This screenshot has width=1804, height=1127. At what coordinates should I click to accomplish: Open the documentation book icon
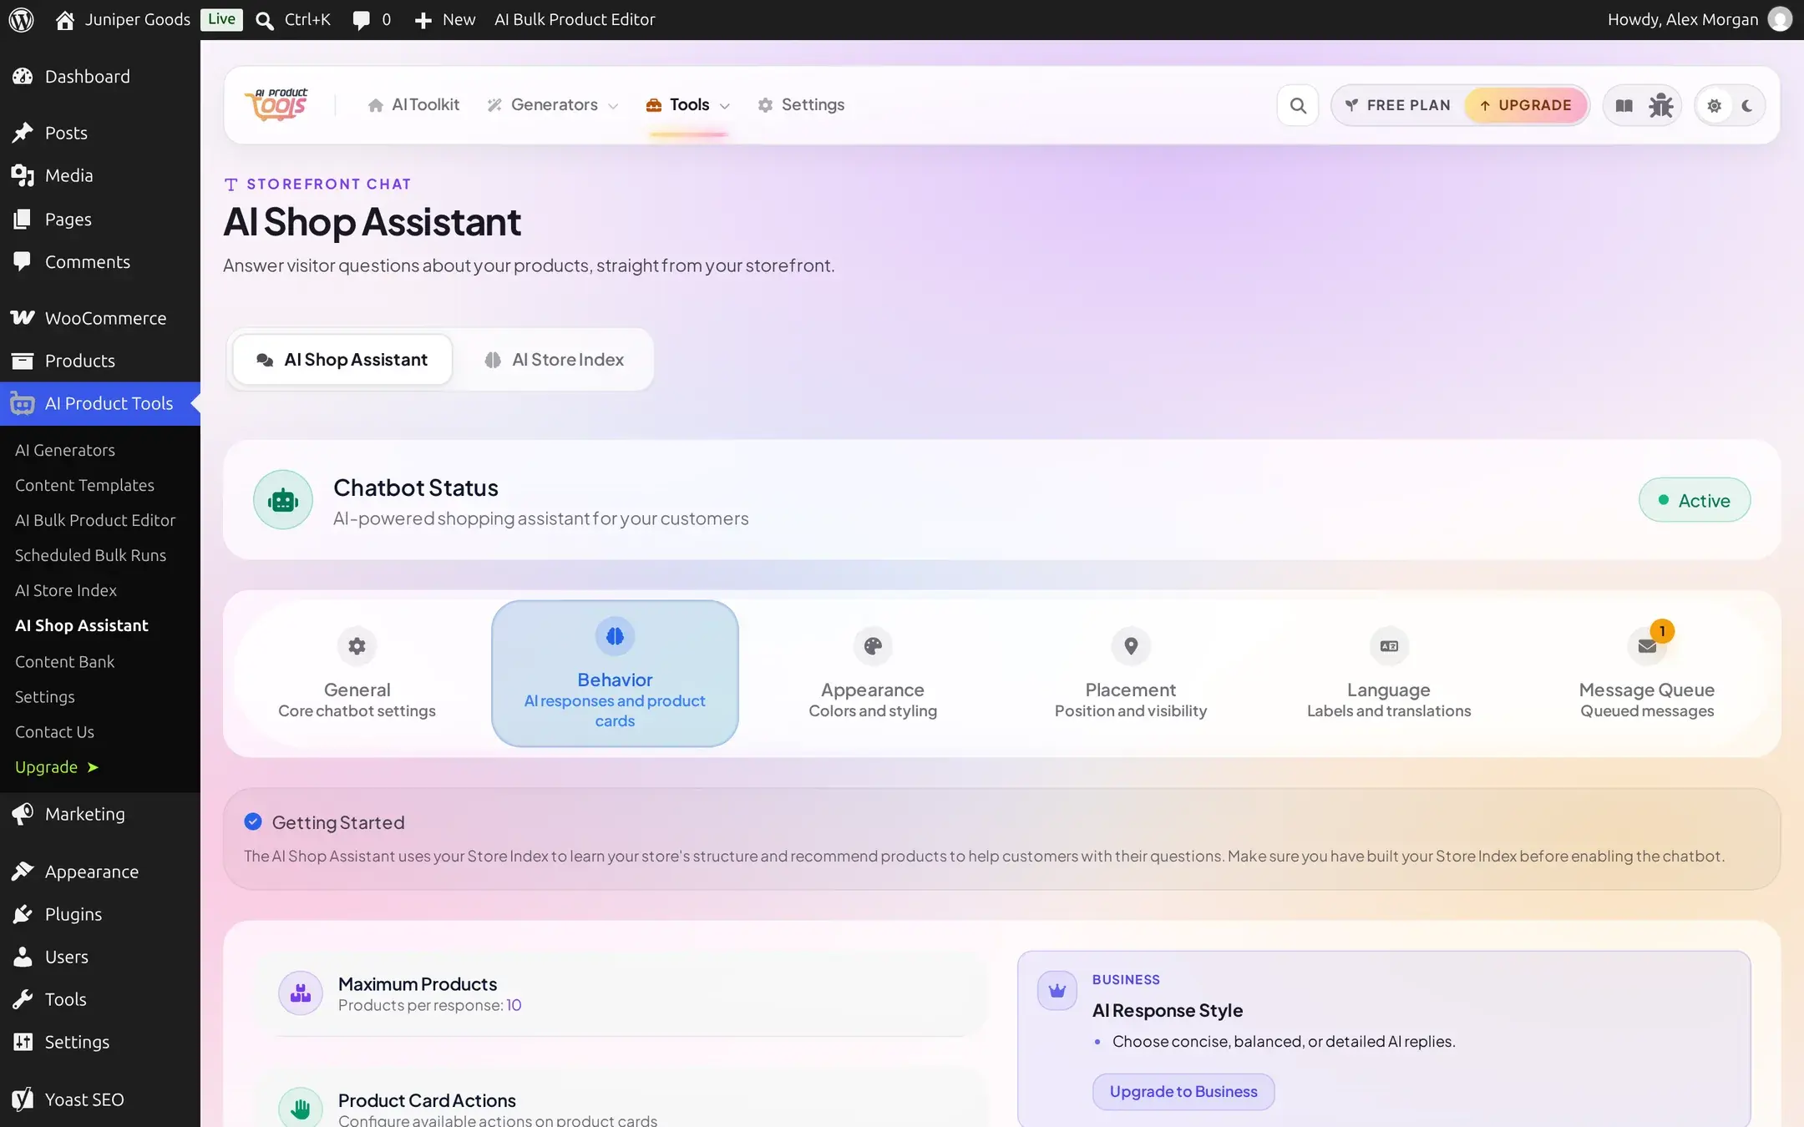[x=1624, y=105]
